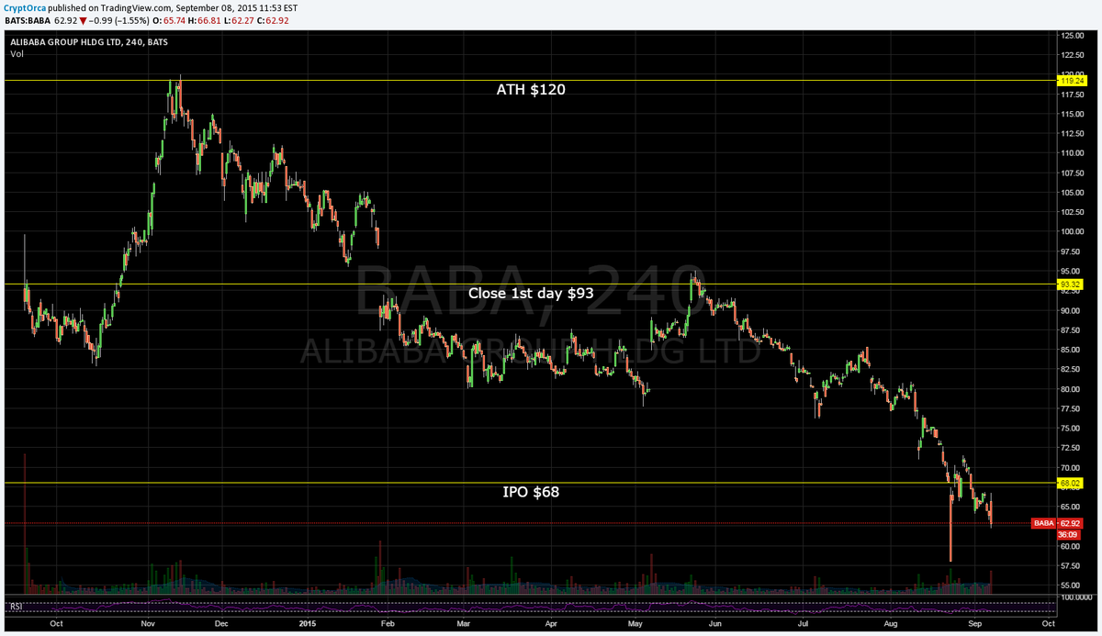Click the Jul label on time axis
The image size is (1102, 636).
tap(803, 623)
